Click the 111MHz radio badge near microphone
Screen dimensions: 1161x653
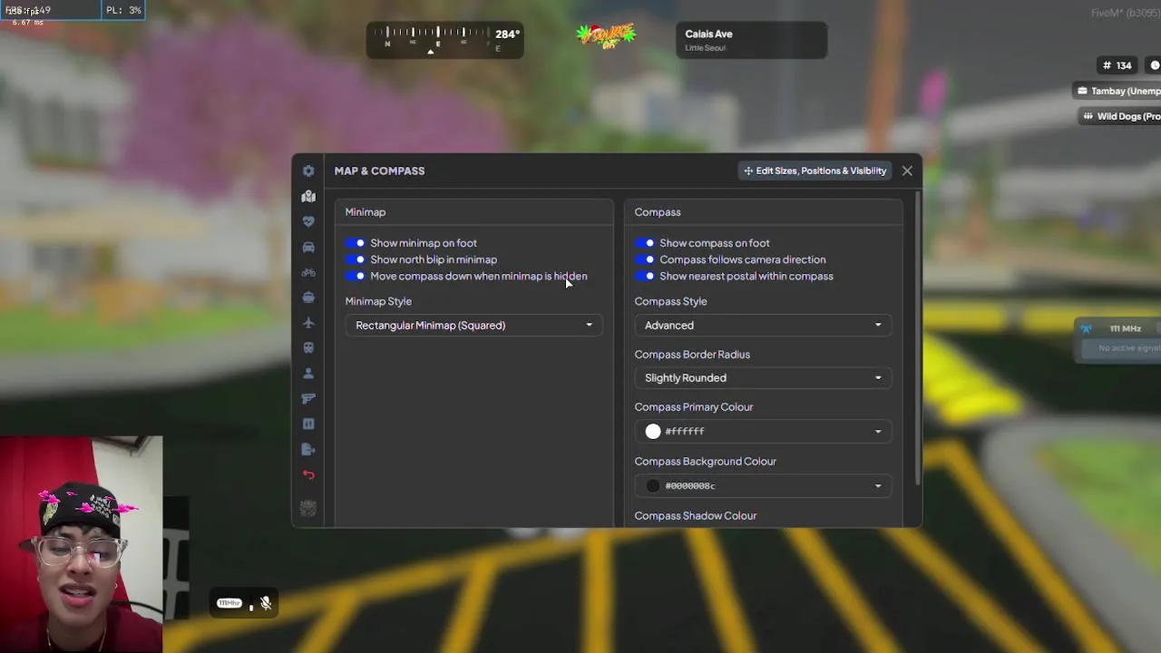229,603
